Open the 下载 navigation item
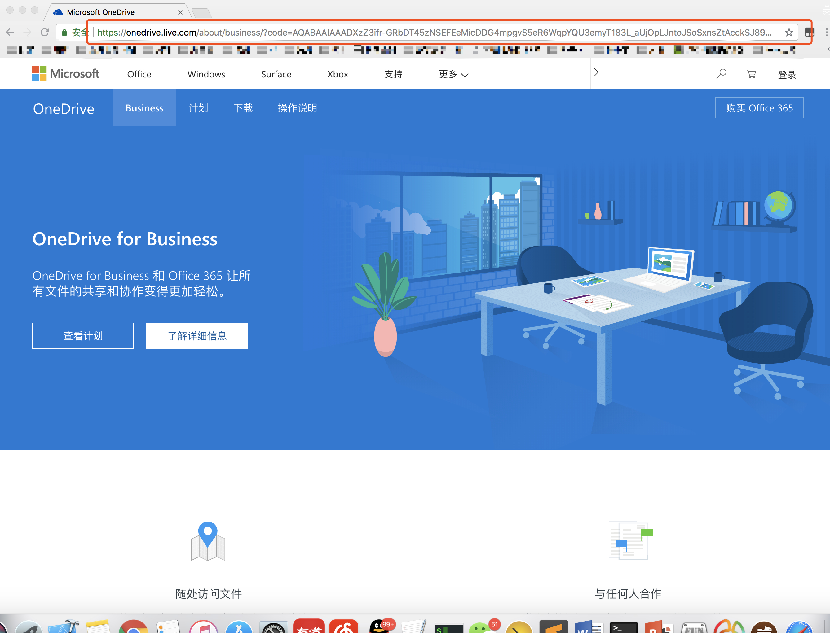 tap(243, 108)
